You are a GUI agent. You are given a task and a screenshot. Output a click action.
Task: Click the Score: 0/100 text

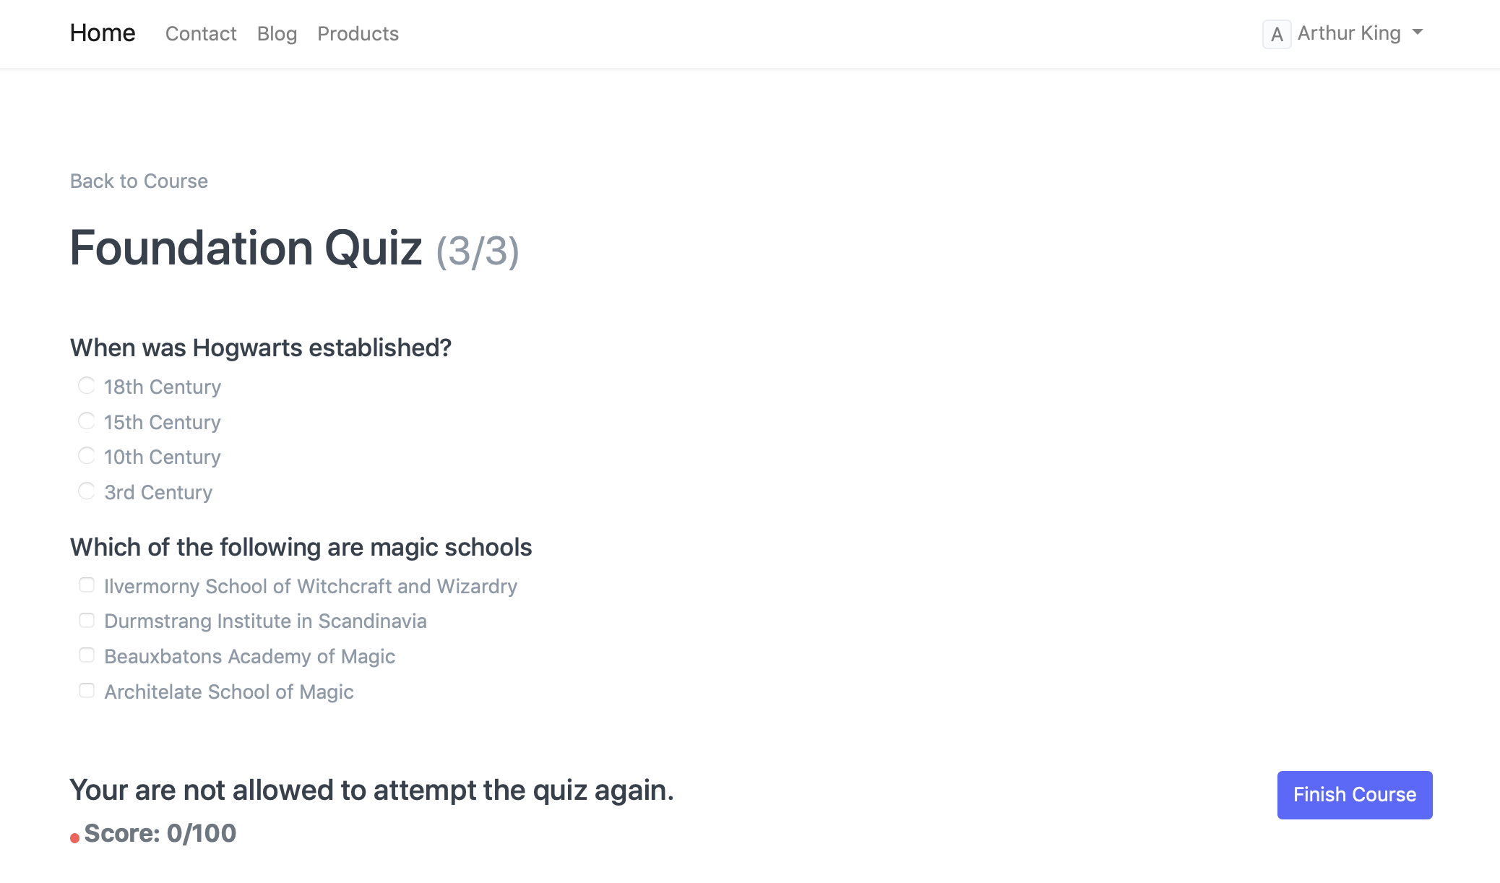160,833
